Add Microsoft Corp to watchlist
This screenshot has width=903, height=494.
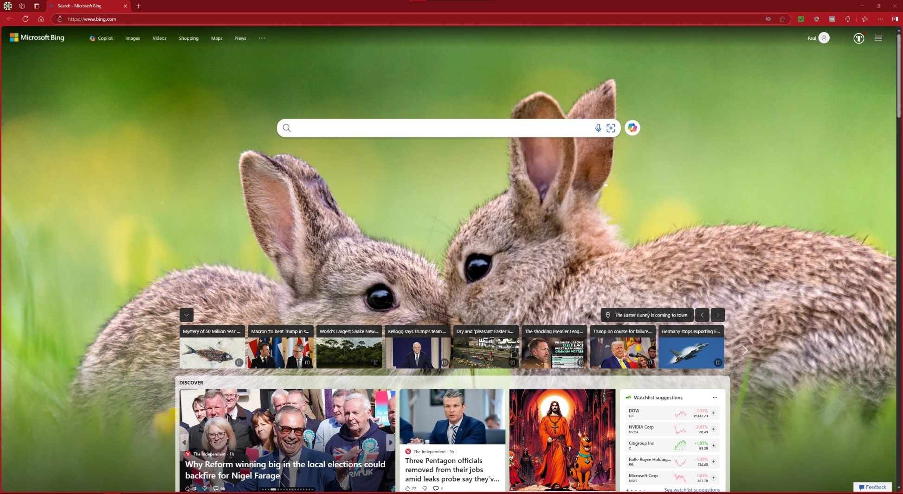(713, 478)
